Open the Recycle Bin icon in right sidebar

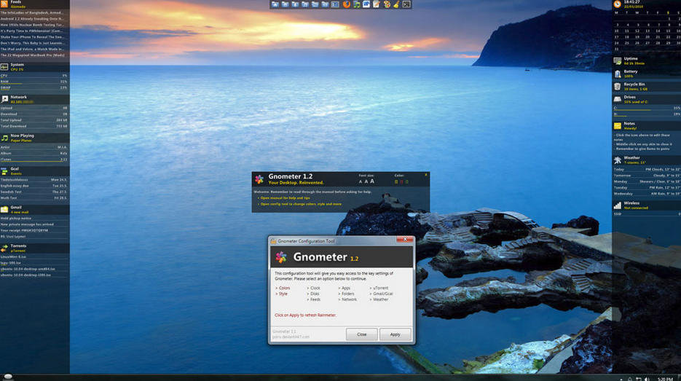pyautogui.click(x=617, y=87)
